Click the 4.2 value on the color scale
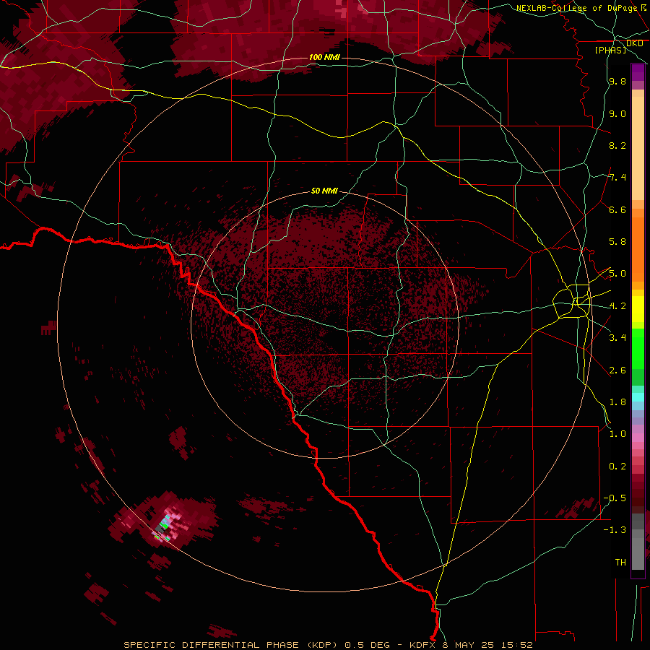Viewport: 650px width, 650px height. tap(617, 306)
